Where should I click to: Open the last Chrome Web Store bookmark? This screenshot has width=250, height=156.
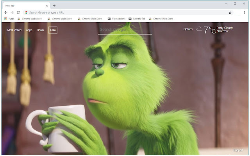(161, 19)
